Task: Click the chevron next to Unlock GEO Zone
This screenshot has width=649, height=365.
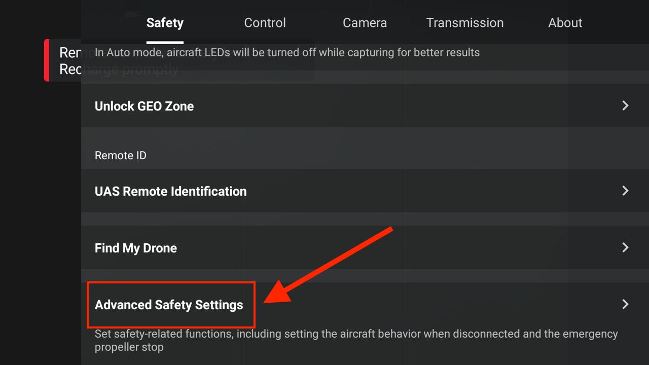Action: tap(625, 105)
